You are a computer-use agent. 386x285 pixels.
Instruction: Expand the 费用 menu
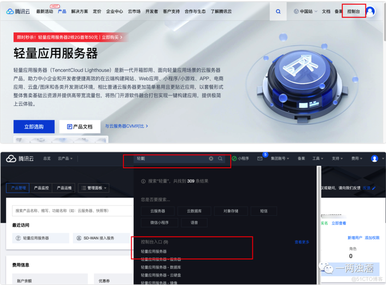[357, 158]
